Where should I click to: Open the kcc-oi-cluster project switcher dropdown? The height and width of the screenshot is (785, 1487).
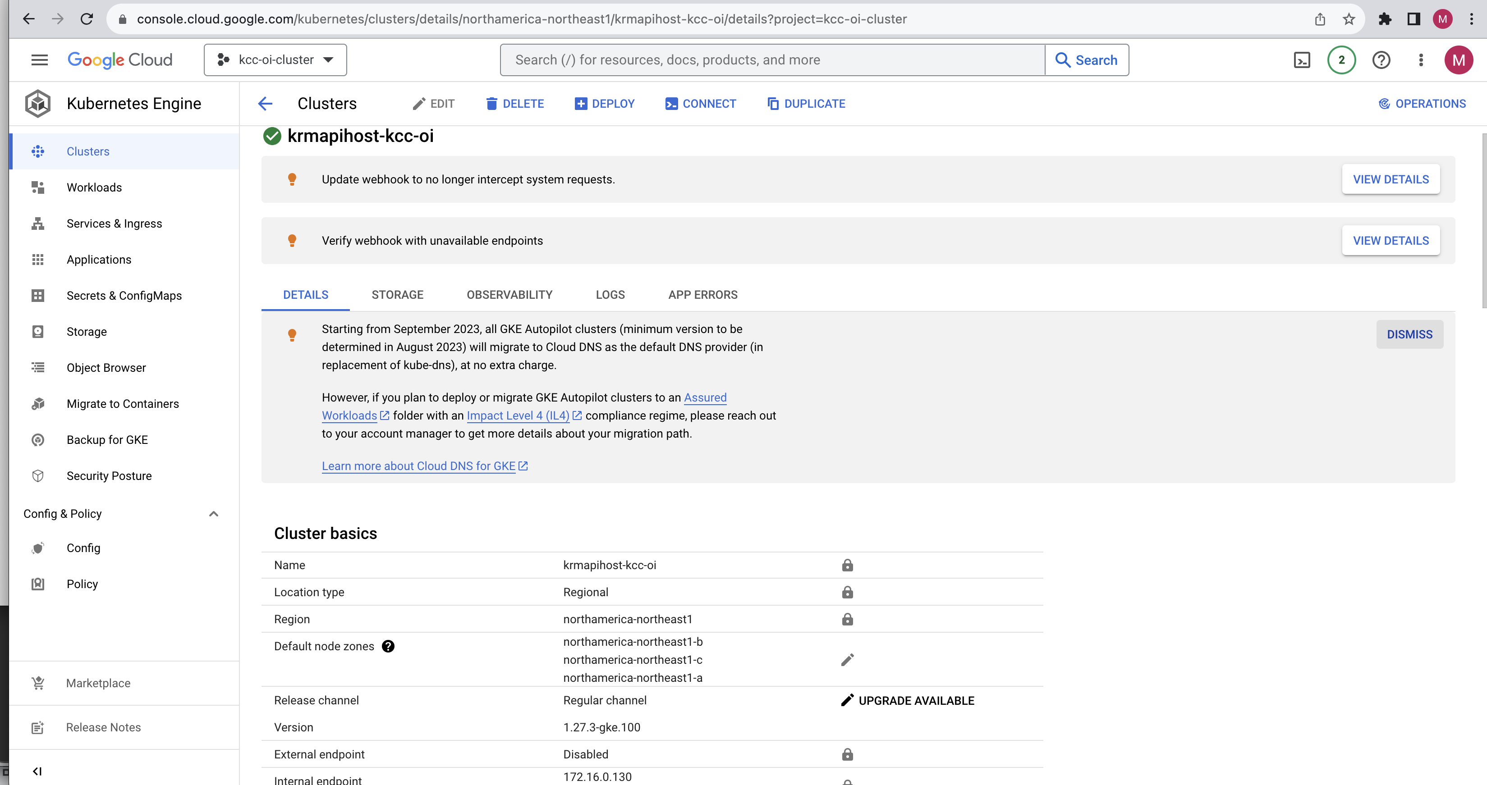(275, 59)
